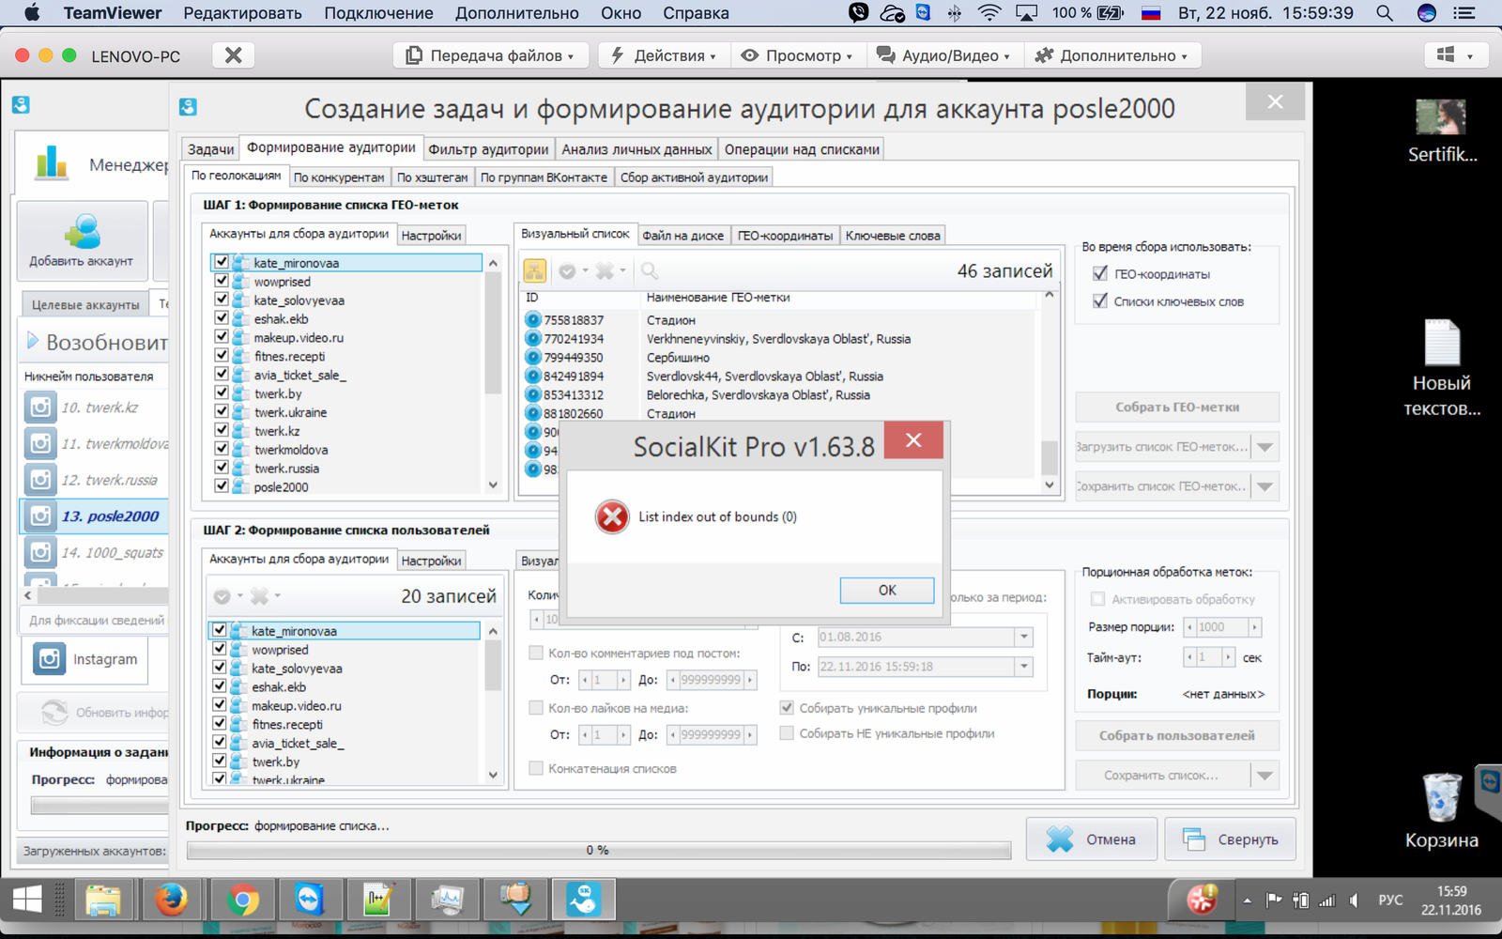This screenshot has width=1502, height=939.
Task: Uncheck the wowprised account in Step 1
Action: pos(222,281)
